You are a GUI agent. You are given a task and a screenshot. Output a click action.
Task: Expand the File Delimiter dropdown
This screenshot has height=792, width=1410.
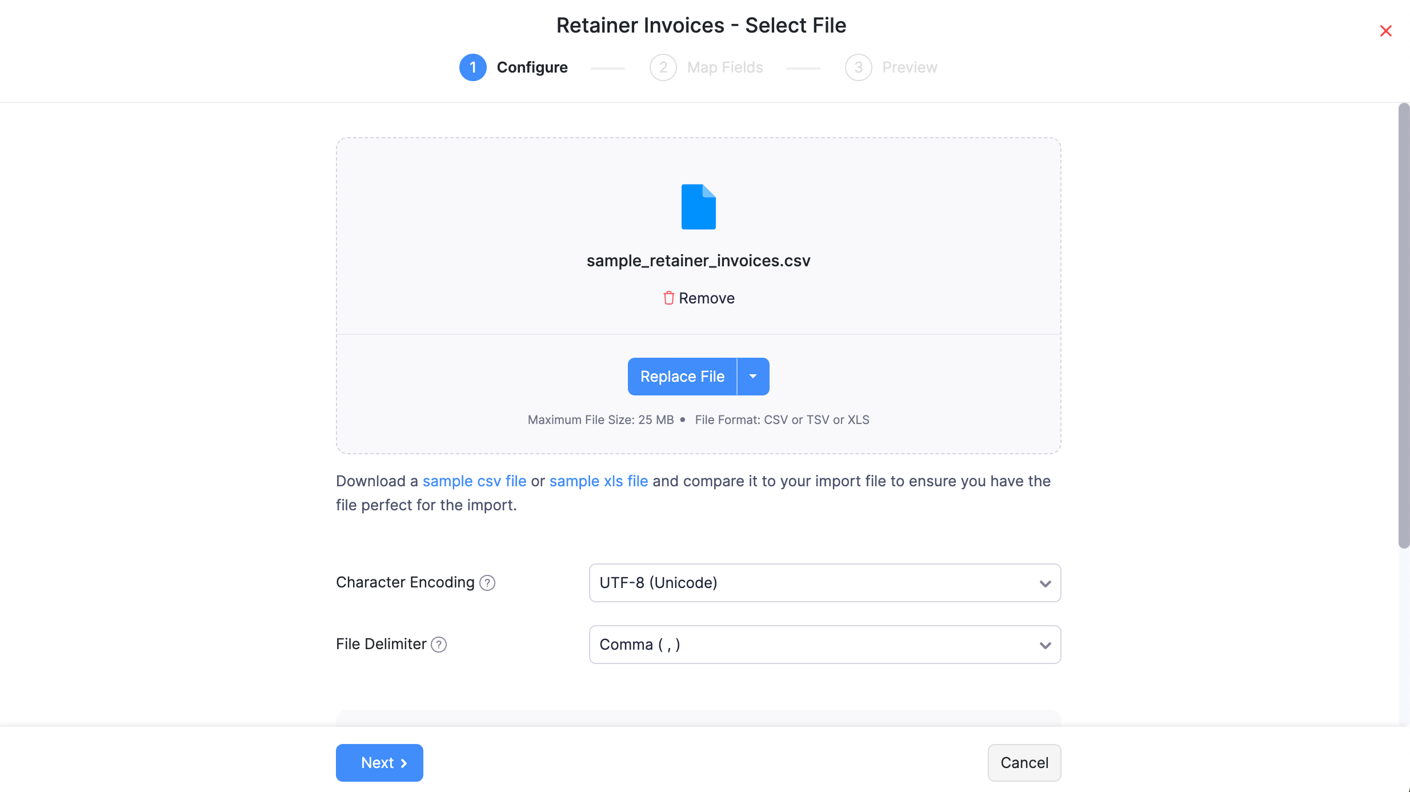(x=1044, y=644)
